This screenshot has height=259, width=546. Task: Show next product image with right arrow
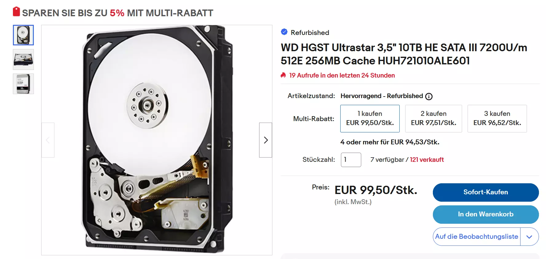point(266,140)
